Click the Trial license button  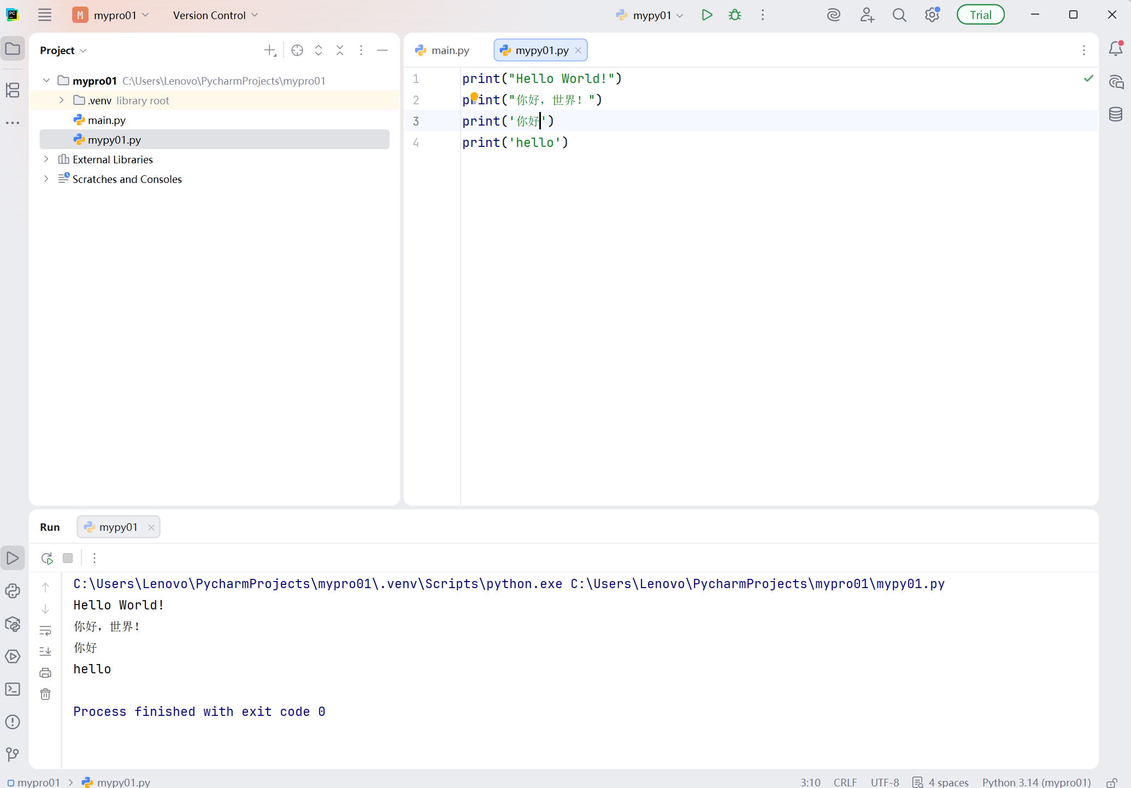click(980, 15)
